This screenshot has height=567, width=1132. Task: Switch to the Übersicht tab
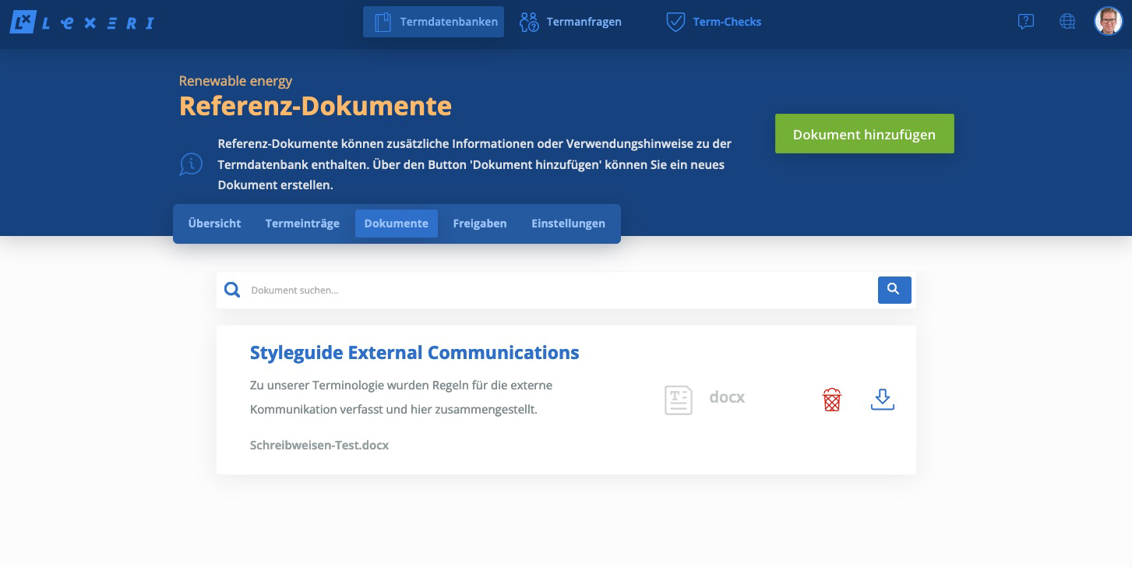[x=214, y=224]
